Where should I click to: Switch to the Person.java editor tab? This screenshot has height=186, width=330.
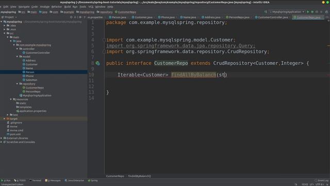coord(118,17)
